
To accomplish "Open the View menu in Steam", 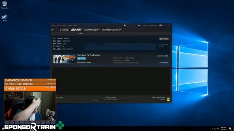I will tap(58, 25).
